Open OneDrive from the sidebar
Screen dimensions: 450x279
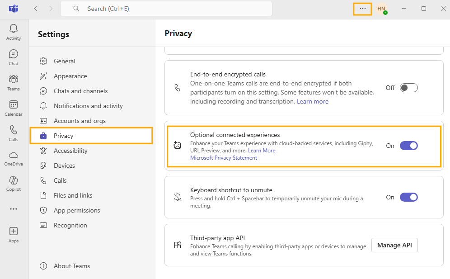[x=14, y=158]
